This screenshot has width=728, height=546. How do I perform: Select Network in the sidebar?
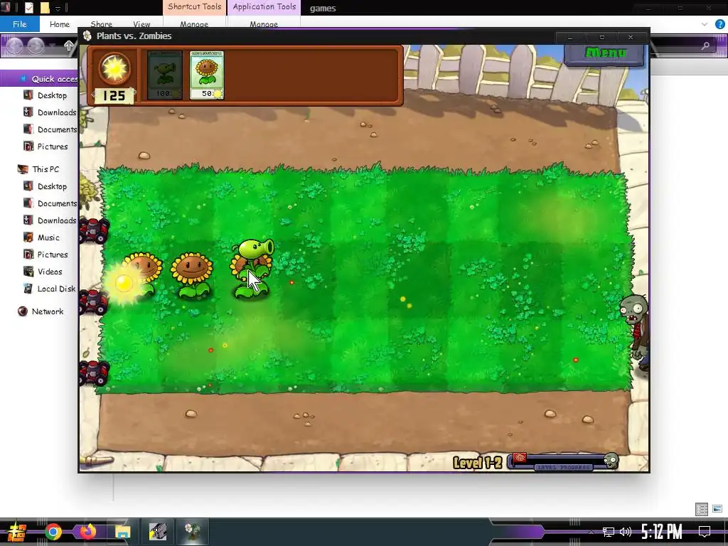tap(48, 311)
